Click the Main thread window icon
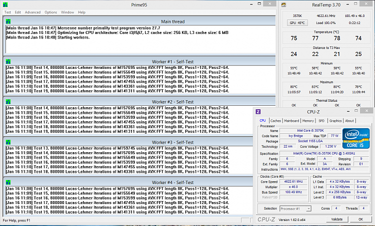375x226 pixels. point(8,21)
